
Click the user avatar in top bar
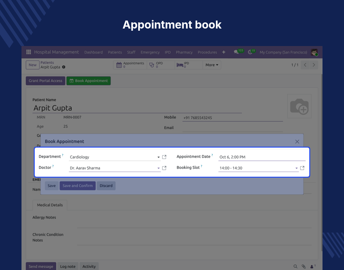click(315, 52)
